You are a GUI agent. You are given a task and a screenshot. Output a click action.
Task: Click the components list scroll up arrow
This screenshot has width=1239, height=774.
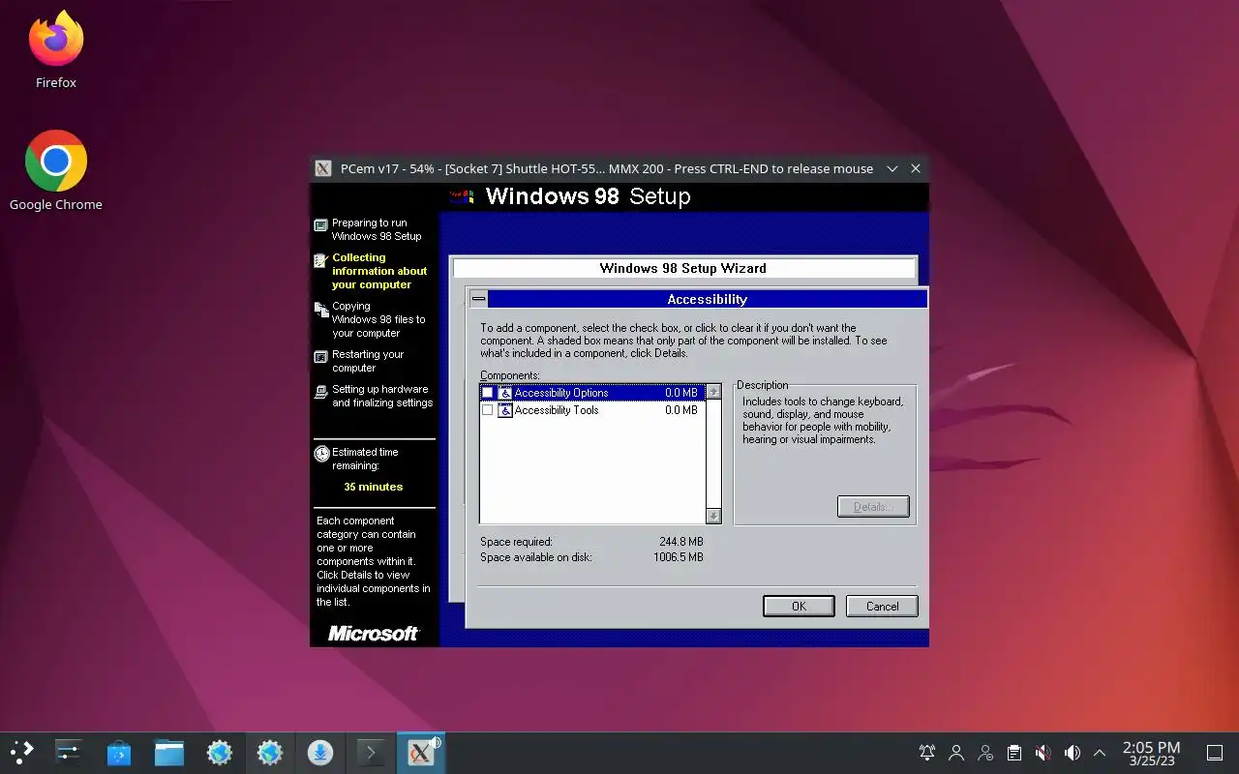(x=713, y=392)
